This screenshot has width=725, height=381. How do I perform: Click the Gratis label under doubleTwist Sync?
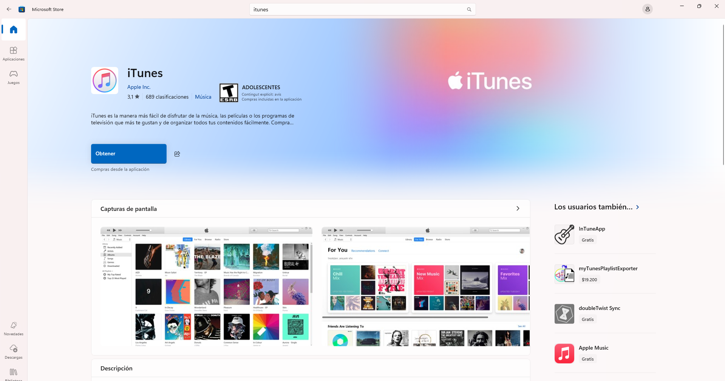click(588, 319)
